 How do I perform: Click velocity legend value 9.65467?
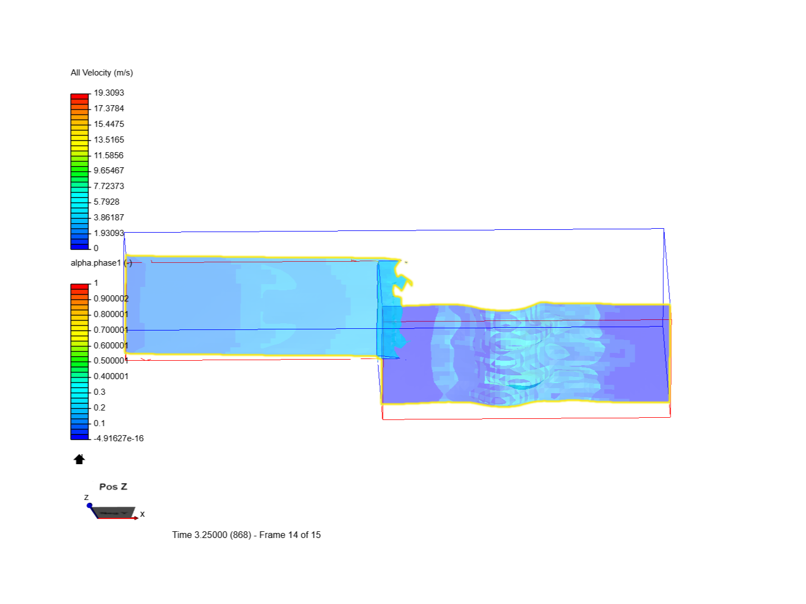(x=109, y=171)
